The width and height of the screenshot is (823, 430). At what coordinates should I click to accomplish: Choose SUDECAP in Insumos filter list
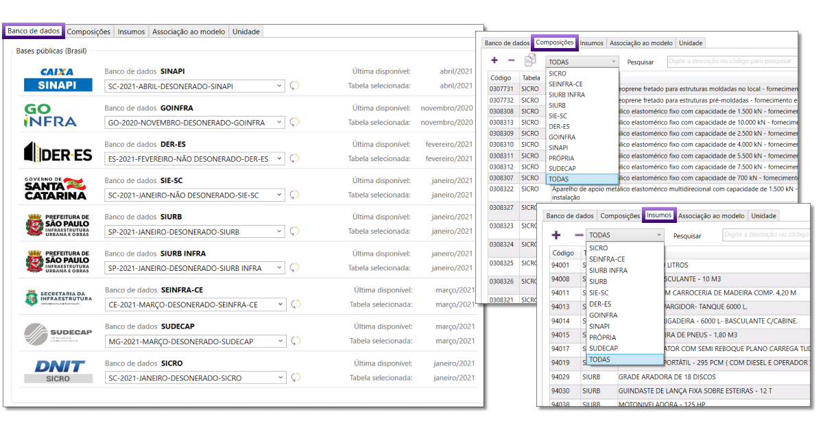click(625, 348)
